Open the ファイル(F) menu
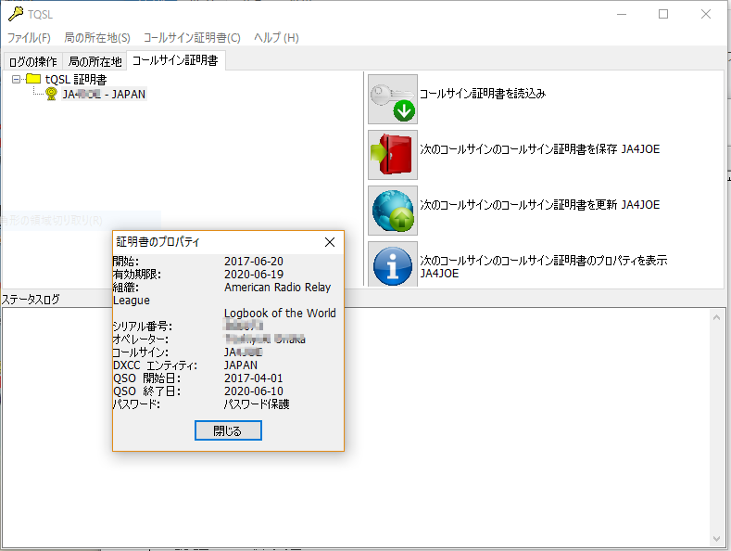The width and height of the screenshot is (731, 551). (x=29, y=37)
